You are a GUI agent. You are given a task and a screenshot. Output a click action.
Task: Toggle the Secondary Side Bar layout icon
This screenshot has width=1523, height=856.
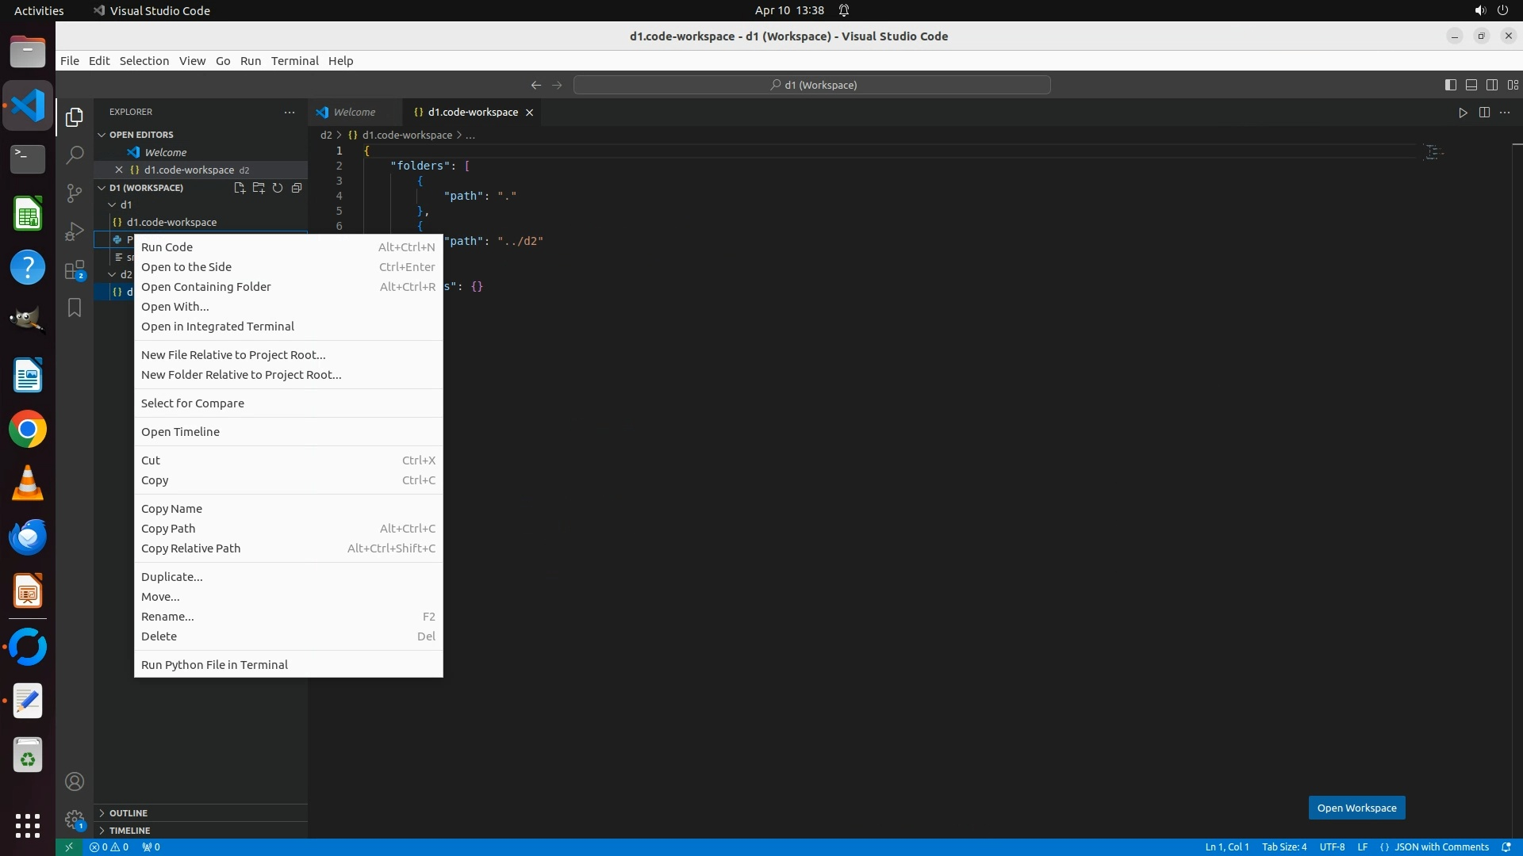point(1492,85)
